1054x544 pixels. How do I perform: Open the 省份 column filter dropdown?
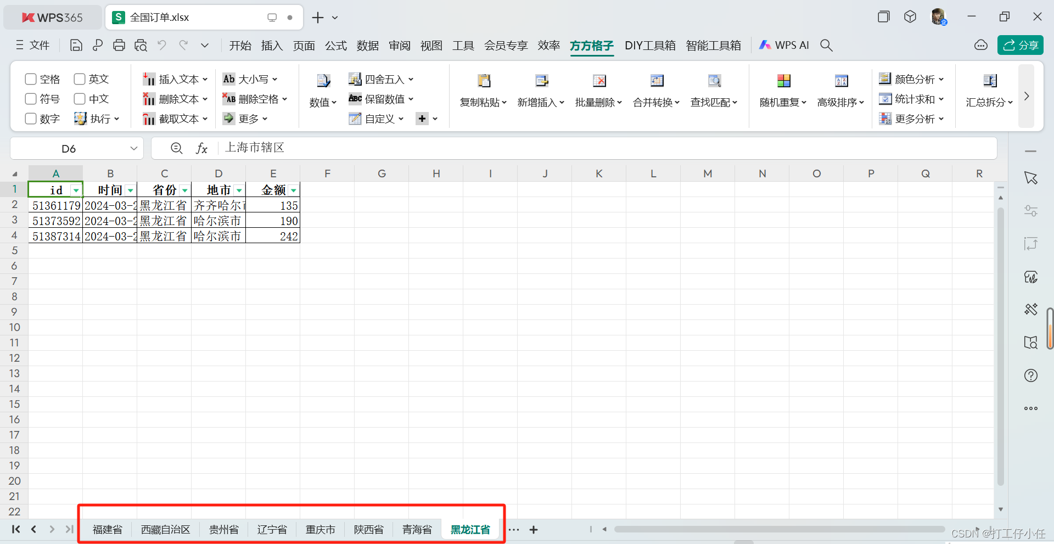[x=184, y=190]
